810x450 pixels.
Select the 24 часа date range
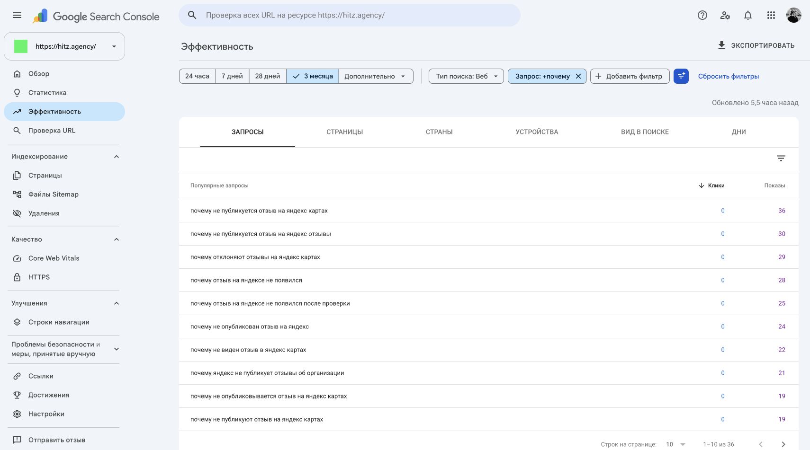tap(197, 76)
